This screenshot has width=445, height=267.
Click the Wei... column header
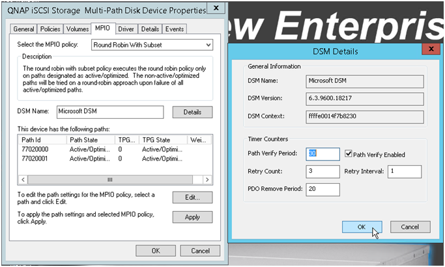pyautogui.click(x=199, y=140)
